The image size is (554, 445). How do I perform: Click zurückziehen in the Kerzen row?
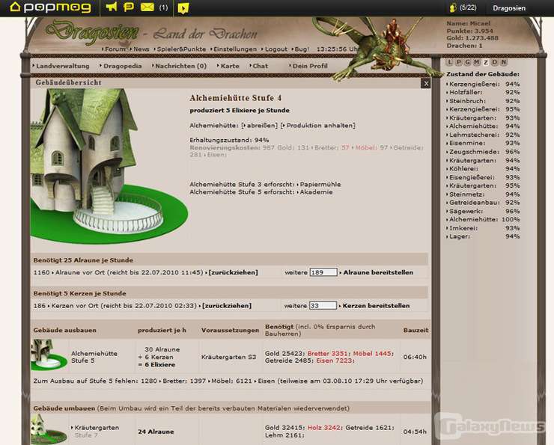(x=225, y=306)
